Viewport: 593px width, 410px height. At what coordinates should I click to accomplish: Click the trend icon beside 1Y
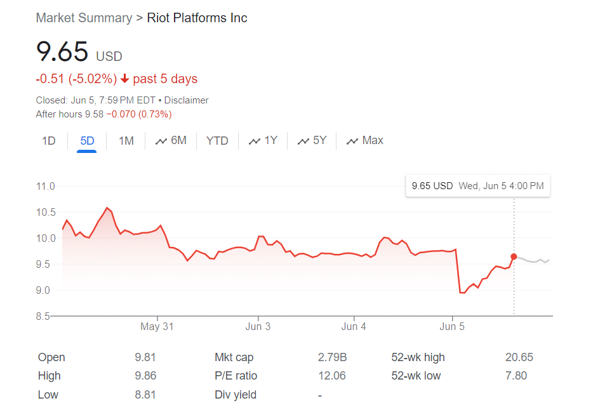click(x=254, y=142)
